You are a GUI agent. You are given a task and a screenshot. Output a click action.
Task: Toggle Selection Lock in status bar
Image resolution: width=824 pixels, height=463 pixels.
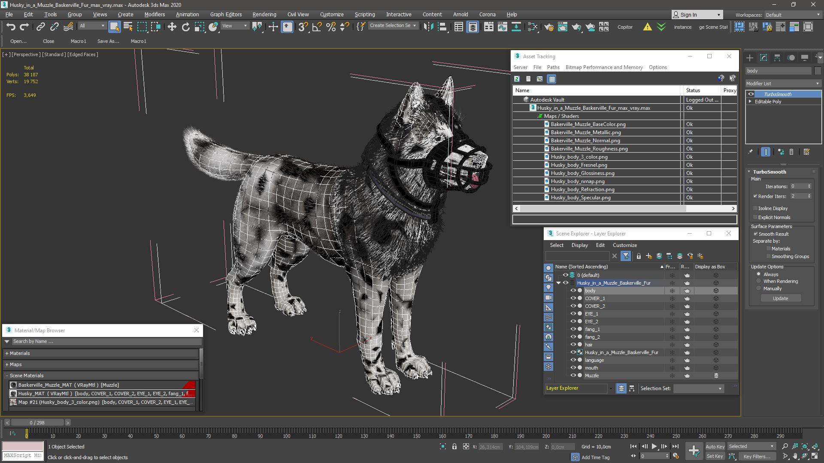tap(454, 446)
